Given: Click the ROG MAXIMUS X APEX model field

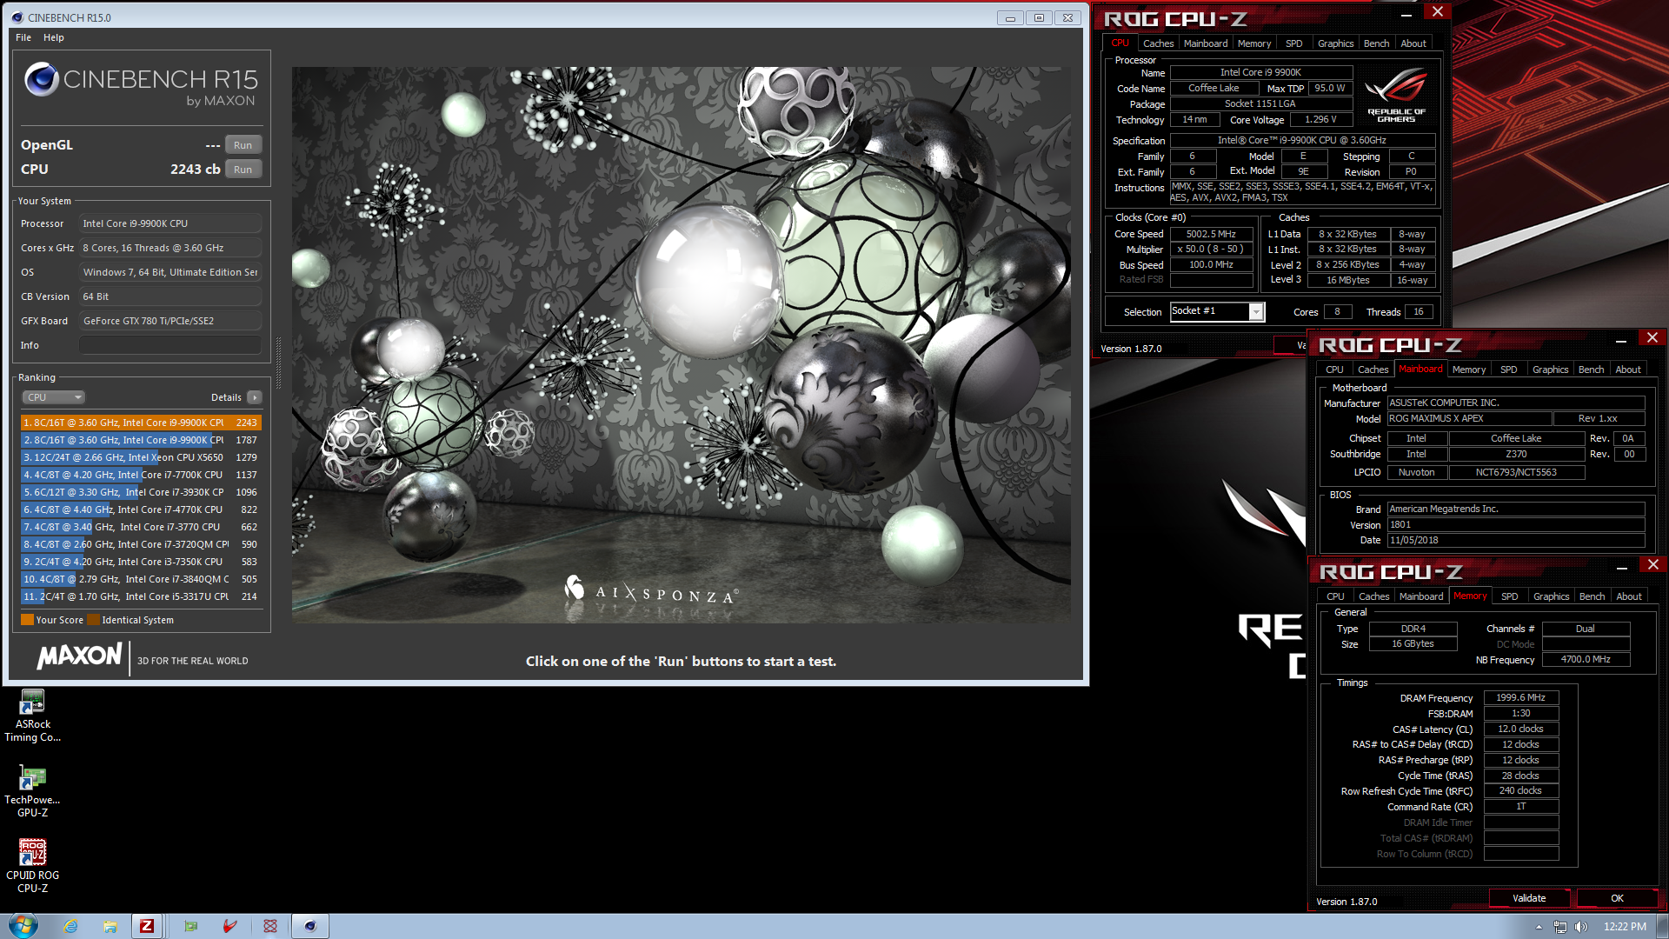Looking at the screenshot, I should 1469,418.
